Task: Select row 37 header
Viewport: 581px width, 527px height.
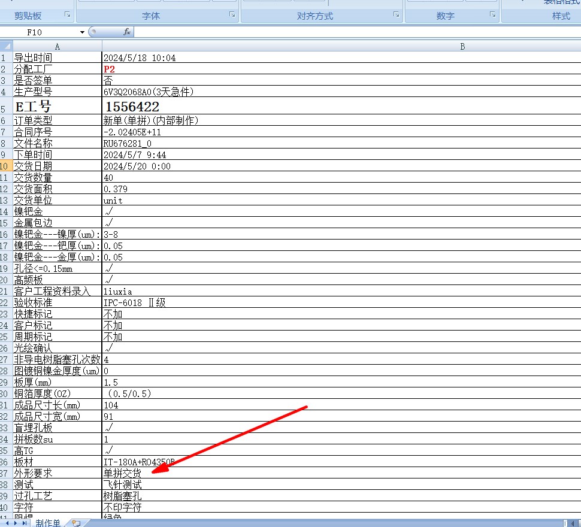Action: pos(6,473)
